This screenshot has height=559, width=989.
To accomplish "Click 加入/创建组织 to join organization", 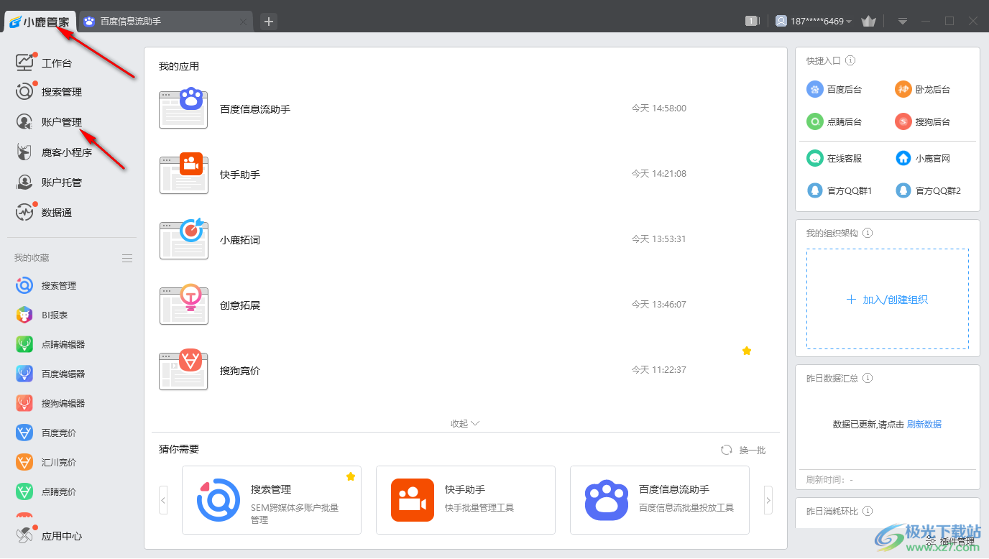I will [888, 300].
